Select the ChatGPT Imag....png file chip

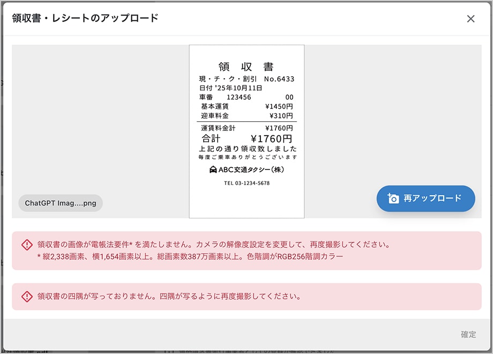[x=60, y=203]
